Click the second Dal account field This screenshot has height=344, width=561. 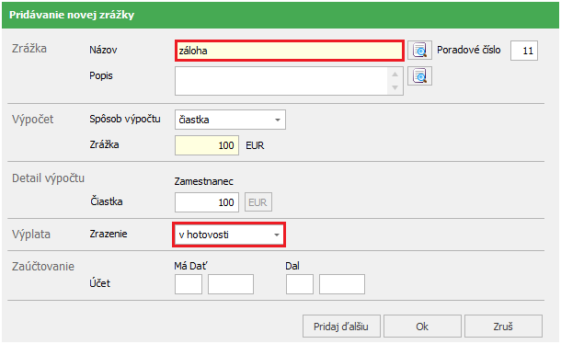[x=342, y=284]
